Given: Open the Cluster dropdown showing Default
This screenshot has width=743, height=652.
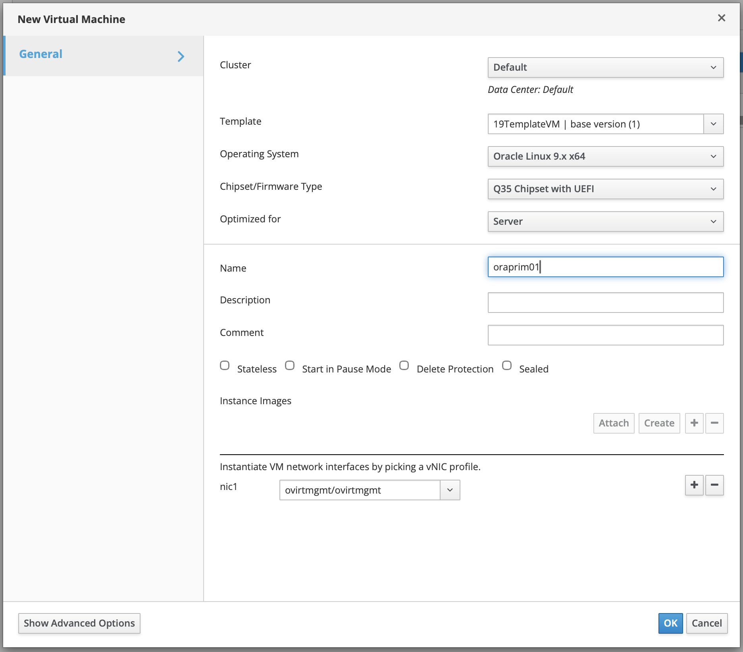Looking at the screenshot, I should click(x=605, y=68).
